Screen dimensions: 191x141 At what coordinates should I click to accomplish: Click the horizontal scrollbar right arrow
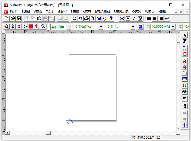click(x=178, y=133)
